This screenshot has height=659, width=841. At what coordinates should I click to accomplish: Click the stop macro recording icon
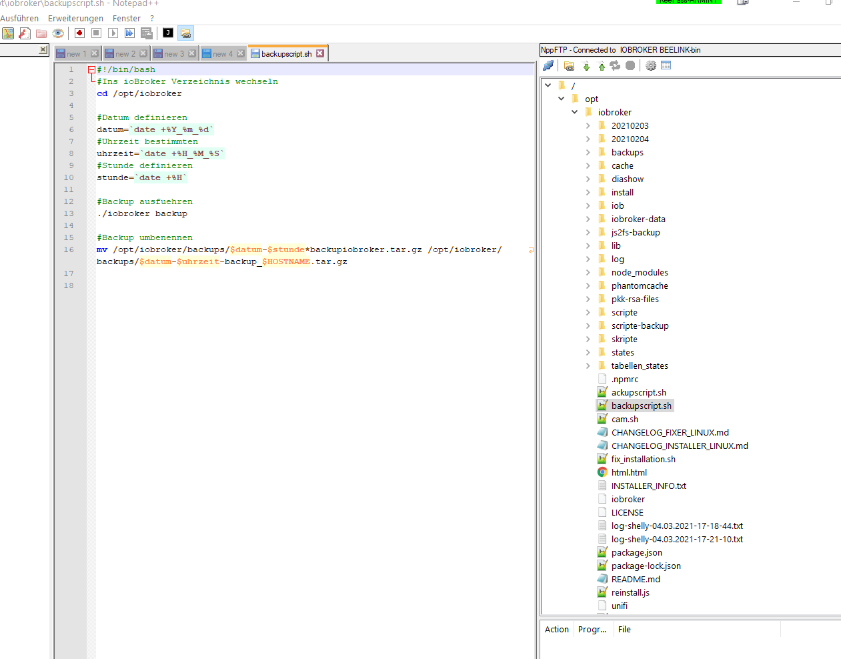coord(96,33)
